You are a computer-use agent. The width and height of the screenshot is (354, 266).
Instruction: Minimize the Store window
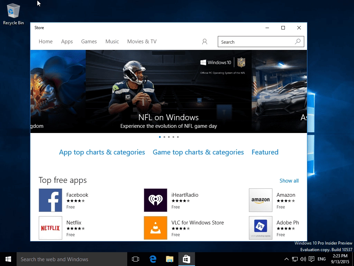tap(267, 28)
